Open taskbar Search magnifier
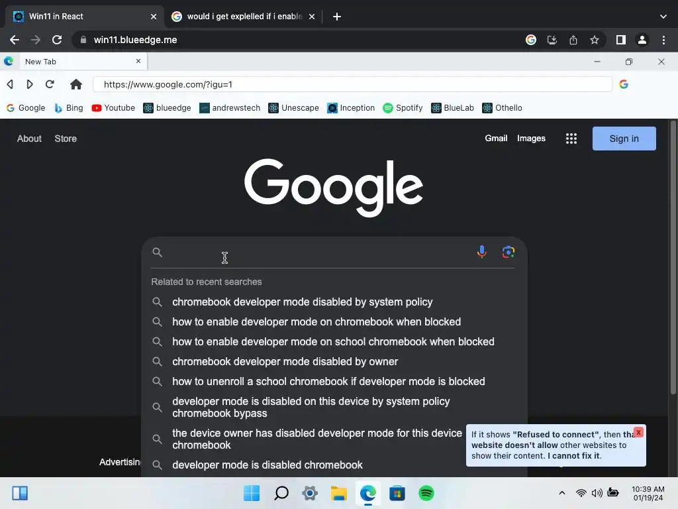 click(x=281, y=493)
